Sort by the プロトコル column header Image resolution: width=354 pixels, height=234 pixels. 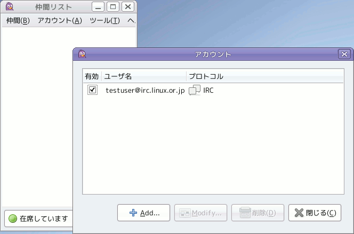tap(265, 76)
